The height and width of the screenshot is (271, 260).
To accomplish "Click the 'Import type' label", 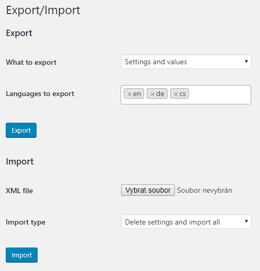I will pyautogui.click(x=26, y=222).
